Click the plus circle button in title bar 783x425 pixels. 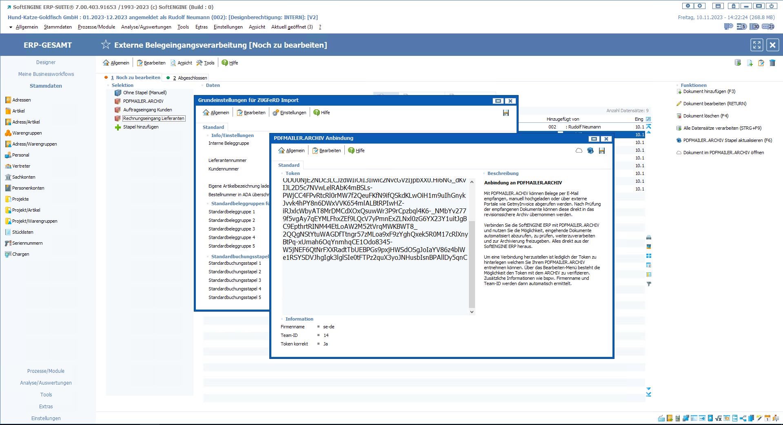(700, 6)
